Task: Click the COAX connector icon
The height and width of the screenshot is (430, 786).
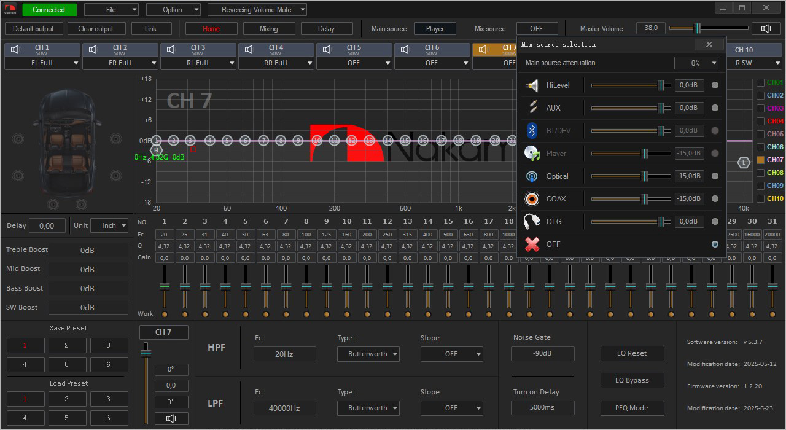Action: point(532,199)
